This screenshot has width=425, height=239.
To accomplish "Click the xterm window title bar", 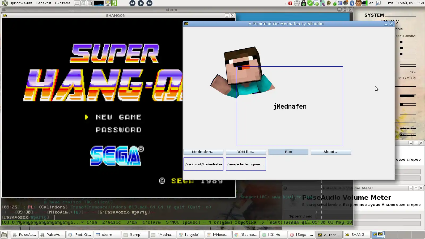I will click(x=171, y=10).
